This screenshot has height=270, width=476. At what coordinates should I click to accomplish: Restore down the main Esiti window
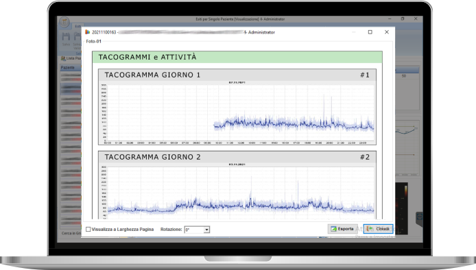pos(403,19)
